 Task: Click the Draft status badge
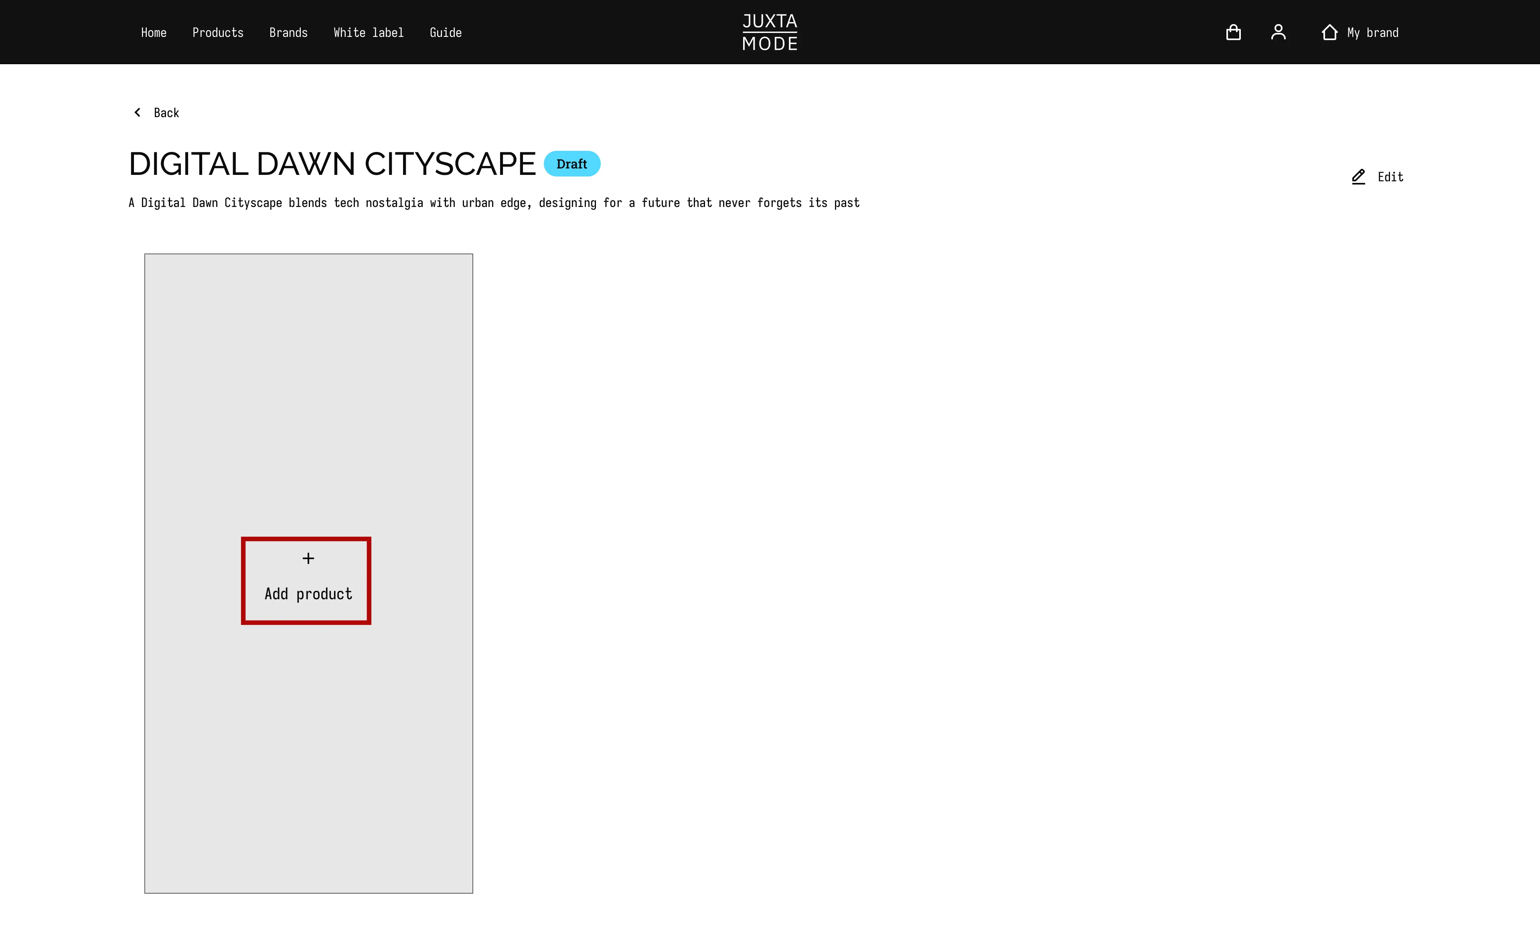click(571, 164)
